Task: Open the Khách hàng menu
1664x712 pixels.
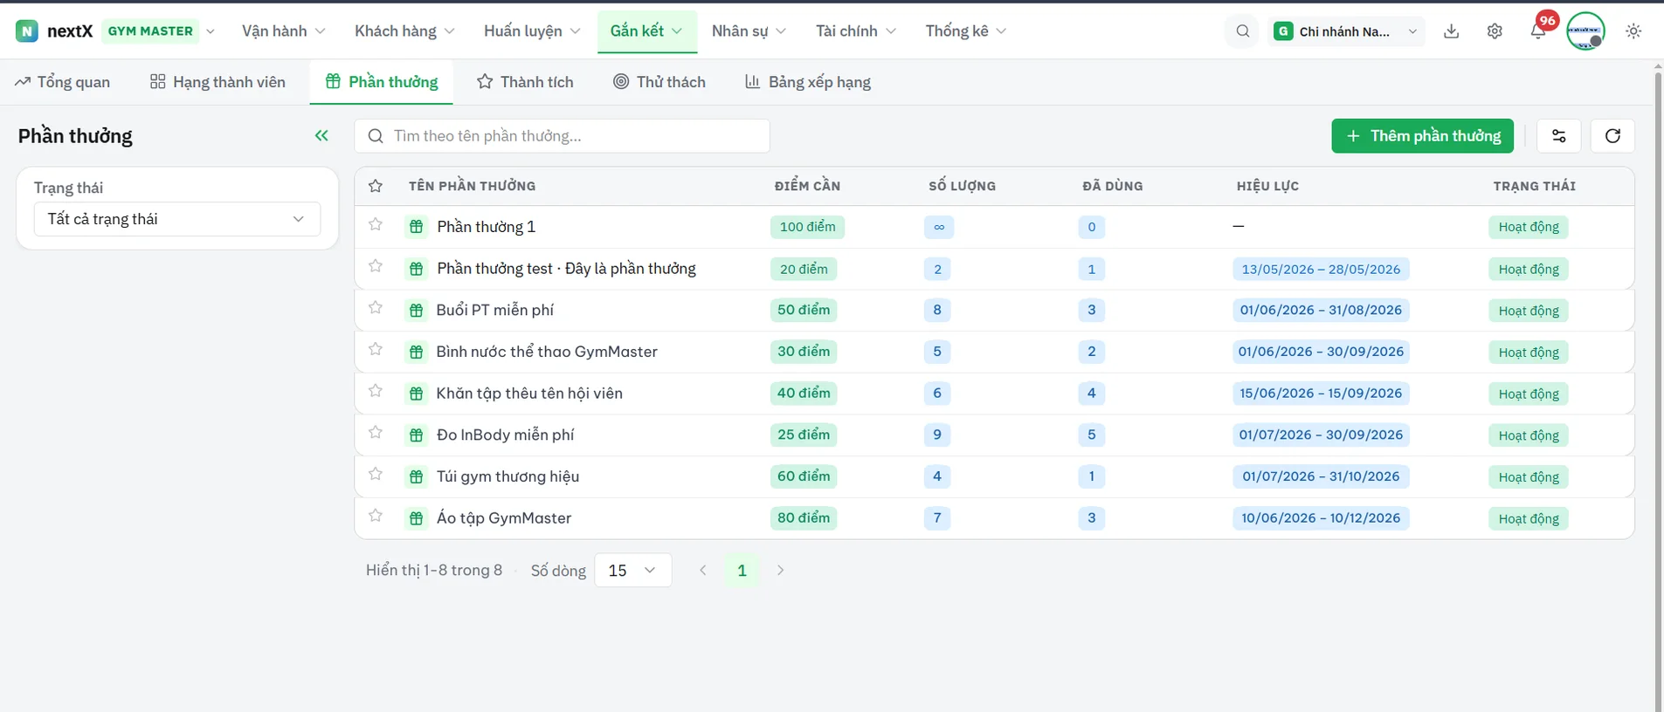Action: 404,31
